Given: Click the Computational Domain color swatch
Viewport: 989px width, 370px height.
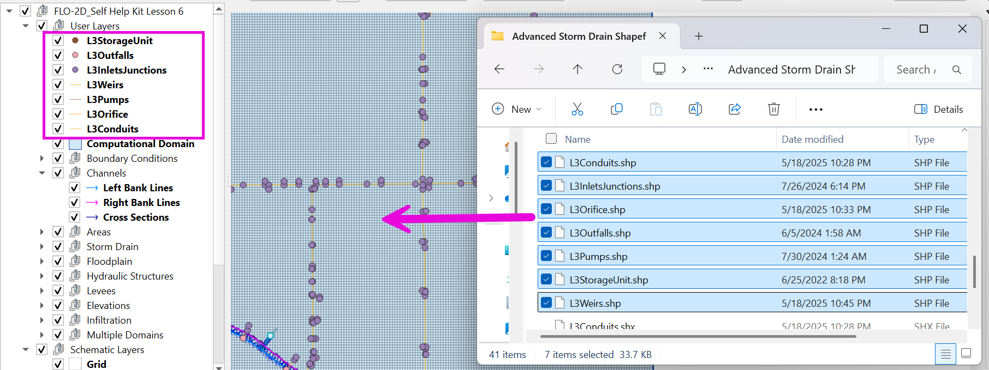Looking at the screenshot, I should [75, 144].
